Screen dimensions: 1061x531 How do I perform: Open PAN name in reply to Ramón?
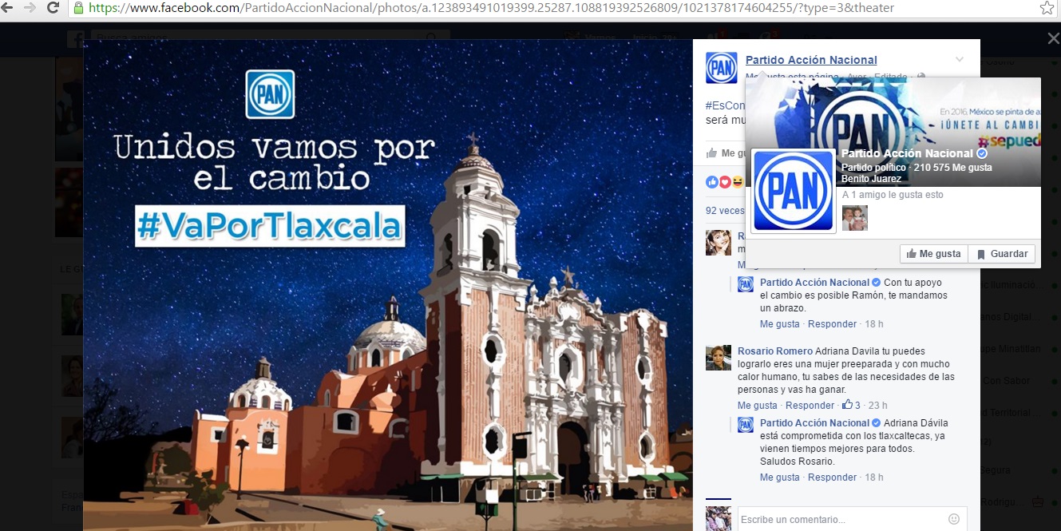[814, 283]
